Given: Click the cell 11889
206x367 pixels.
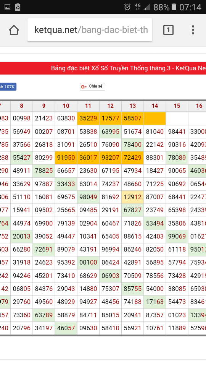Looking at the screenshot, I should tap(177, 328).
